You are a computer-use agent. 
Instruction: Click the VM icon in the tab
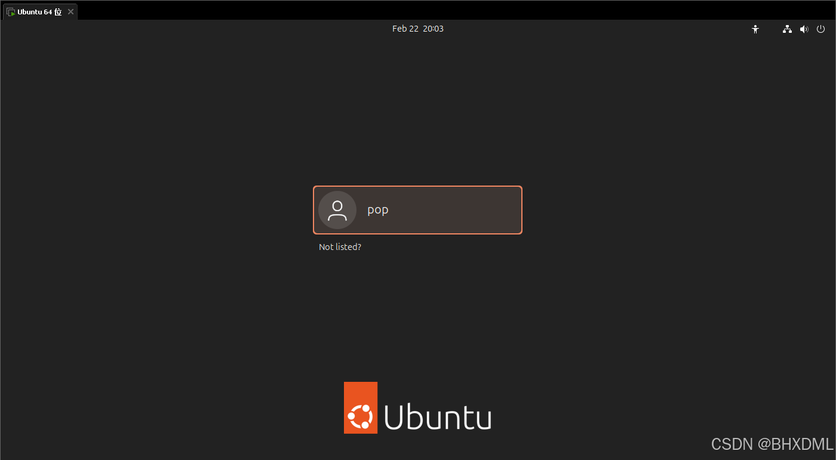(11, 12)
